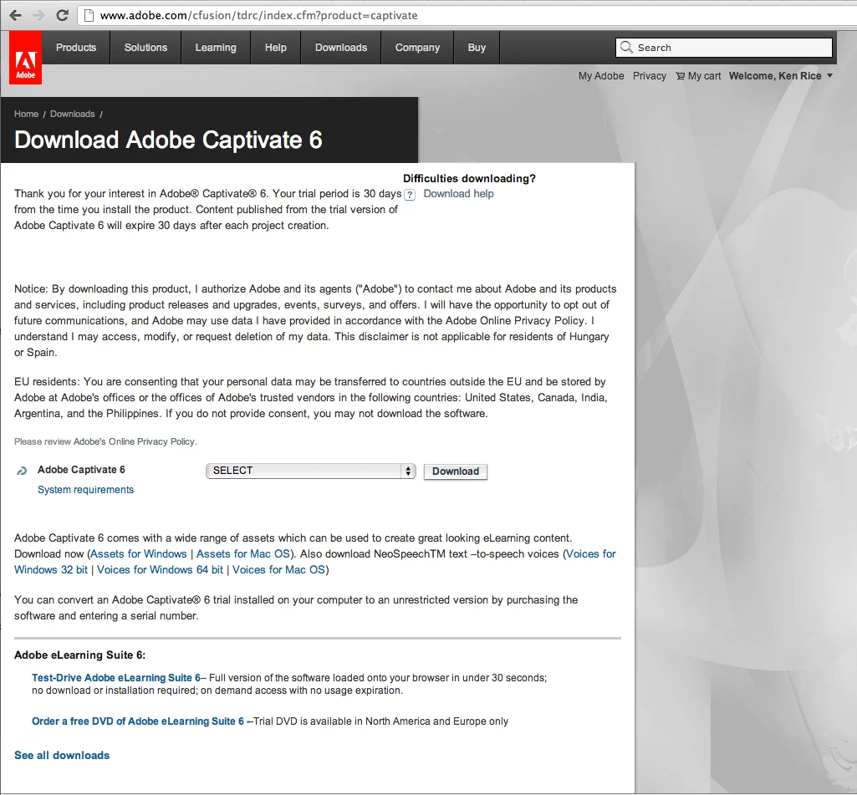Viewport: 857px width, 795px height.
Task: Open the Learning menu
Action: click(216, 48)
